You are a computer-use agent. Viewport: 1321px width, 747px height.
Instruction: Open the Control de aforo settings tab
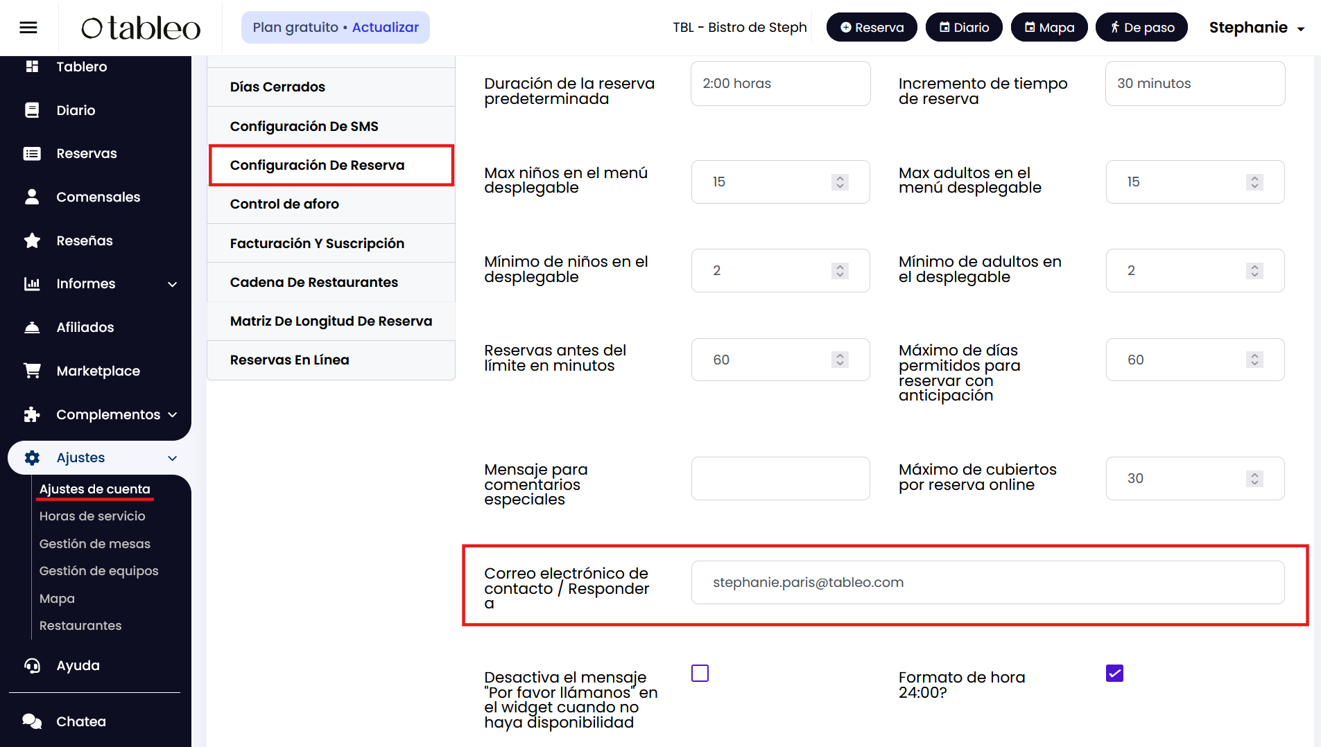[284, 204]
